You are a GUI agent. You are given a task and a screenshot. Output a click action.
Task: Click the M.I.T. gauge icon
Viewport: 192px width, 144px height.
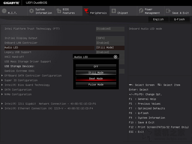tap(4, 11)
